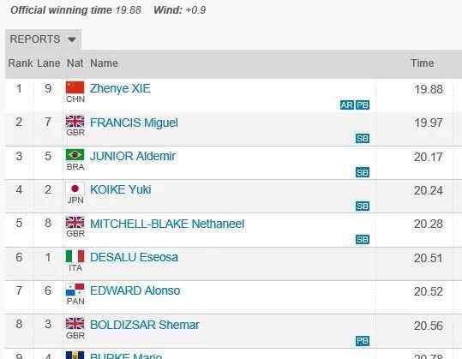Click the PB badge on BOLDIZSAR Shemar row
The image size is (462, 359).
click(x=363, y=341)
